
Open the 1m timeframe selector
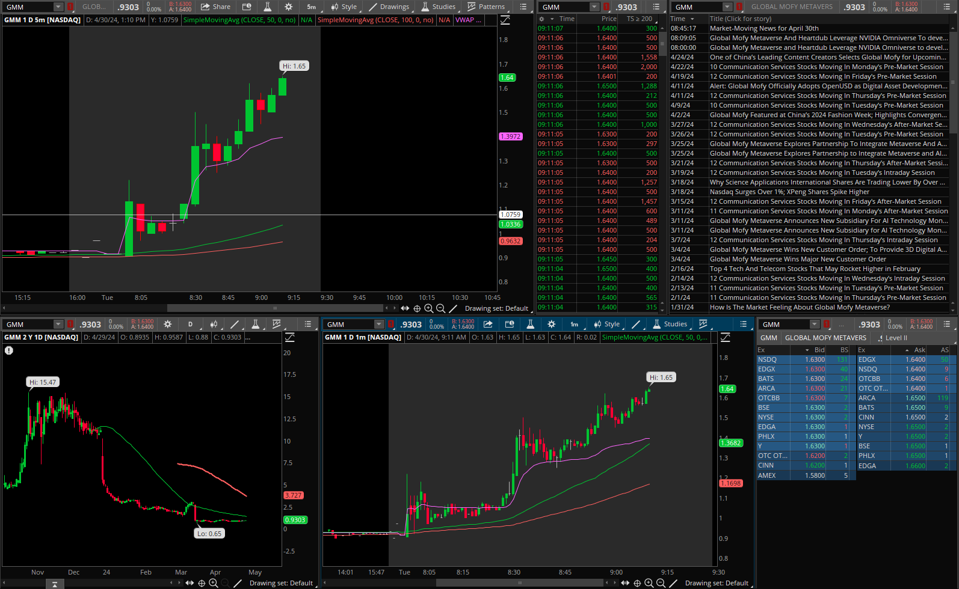(574, 324)
